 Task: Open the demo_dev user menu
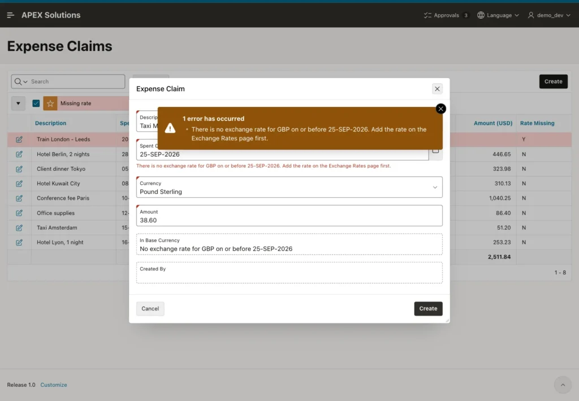click(549, 15)
